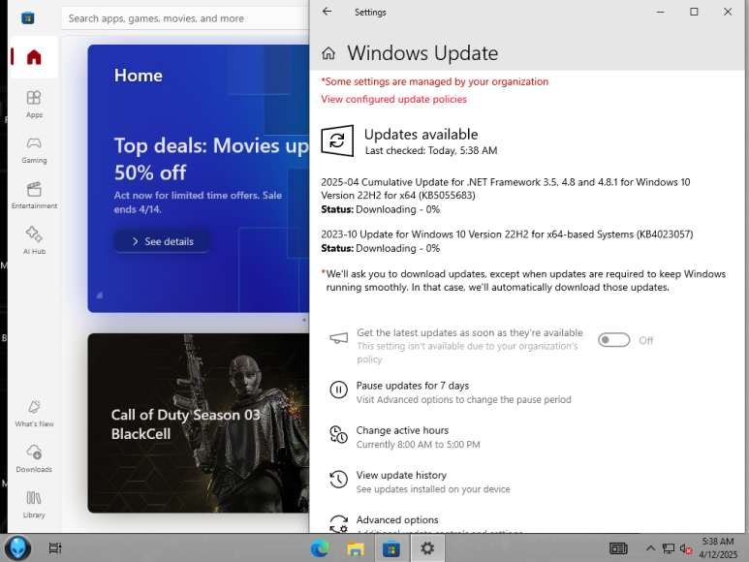This screenshot has width=749, height=562.
Task: Click See updates installed on your device text
Action: [x=433, y=489]
